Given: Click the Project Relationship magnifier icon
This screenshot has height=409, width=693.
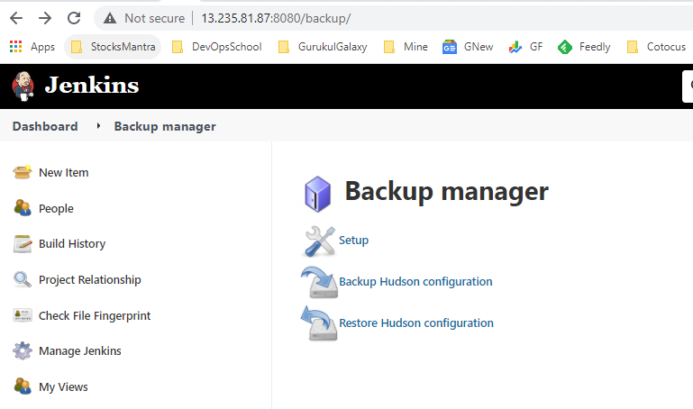Looking at the screenshot, I should 23,279.
